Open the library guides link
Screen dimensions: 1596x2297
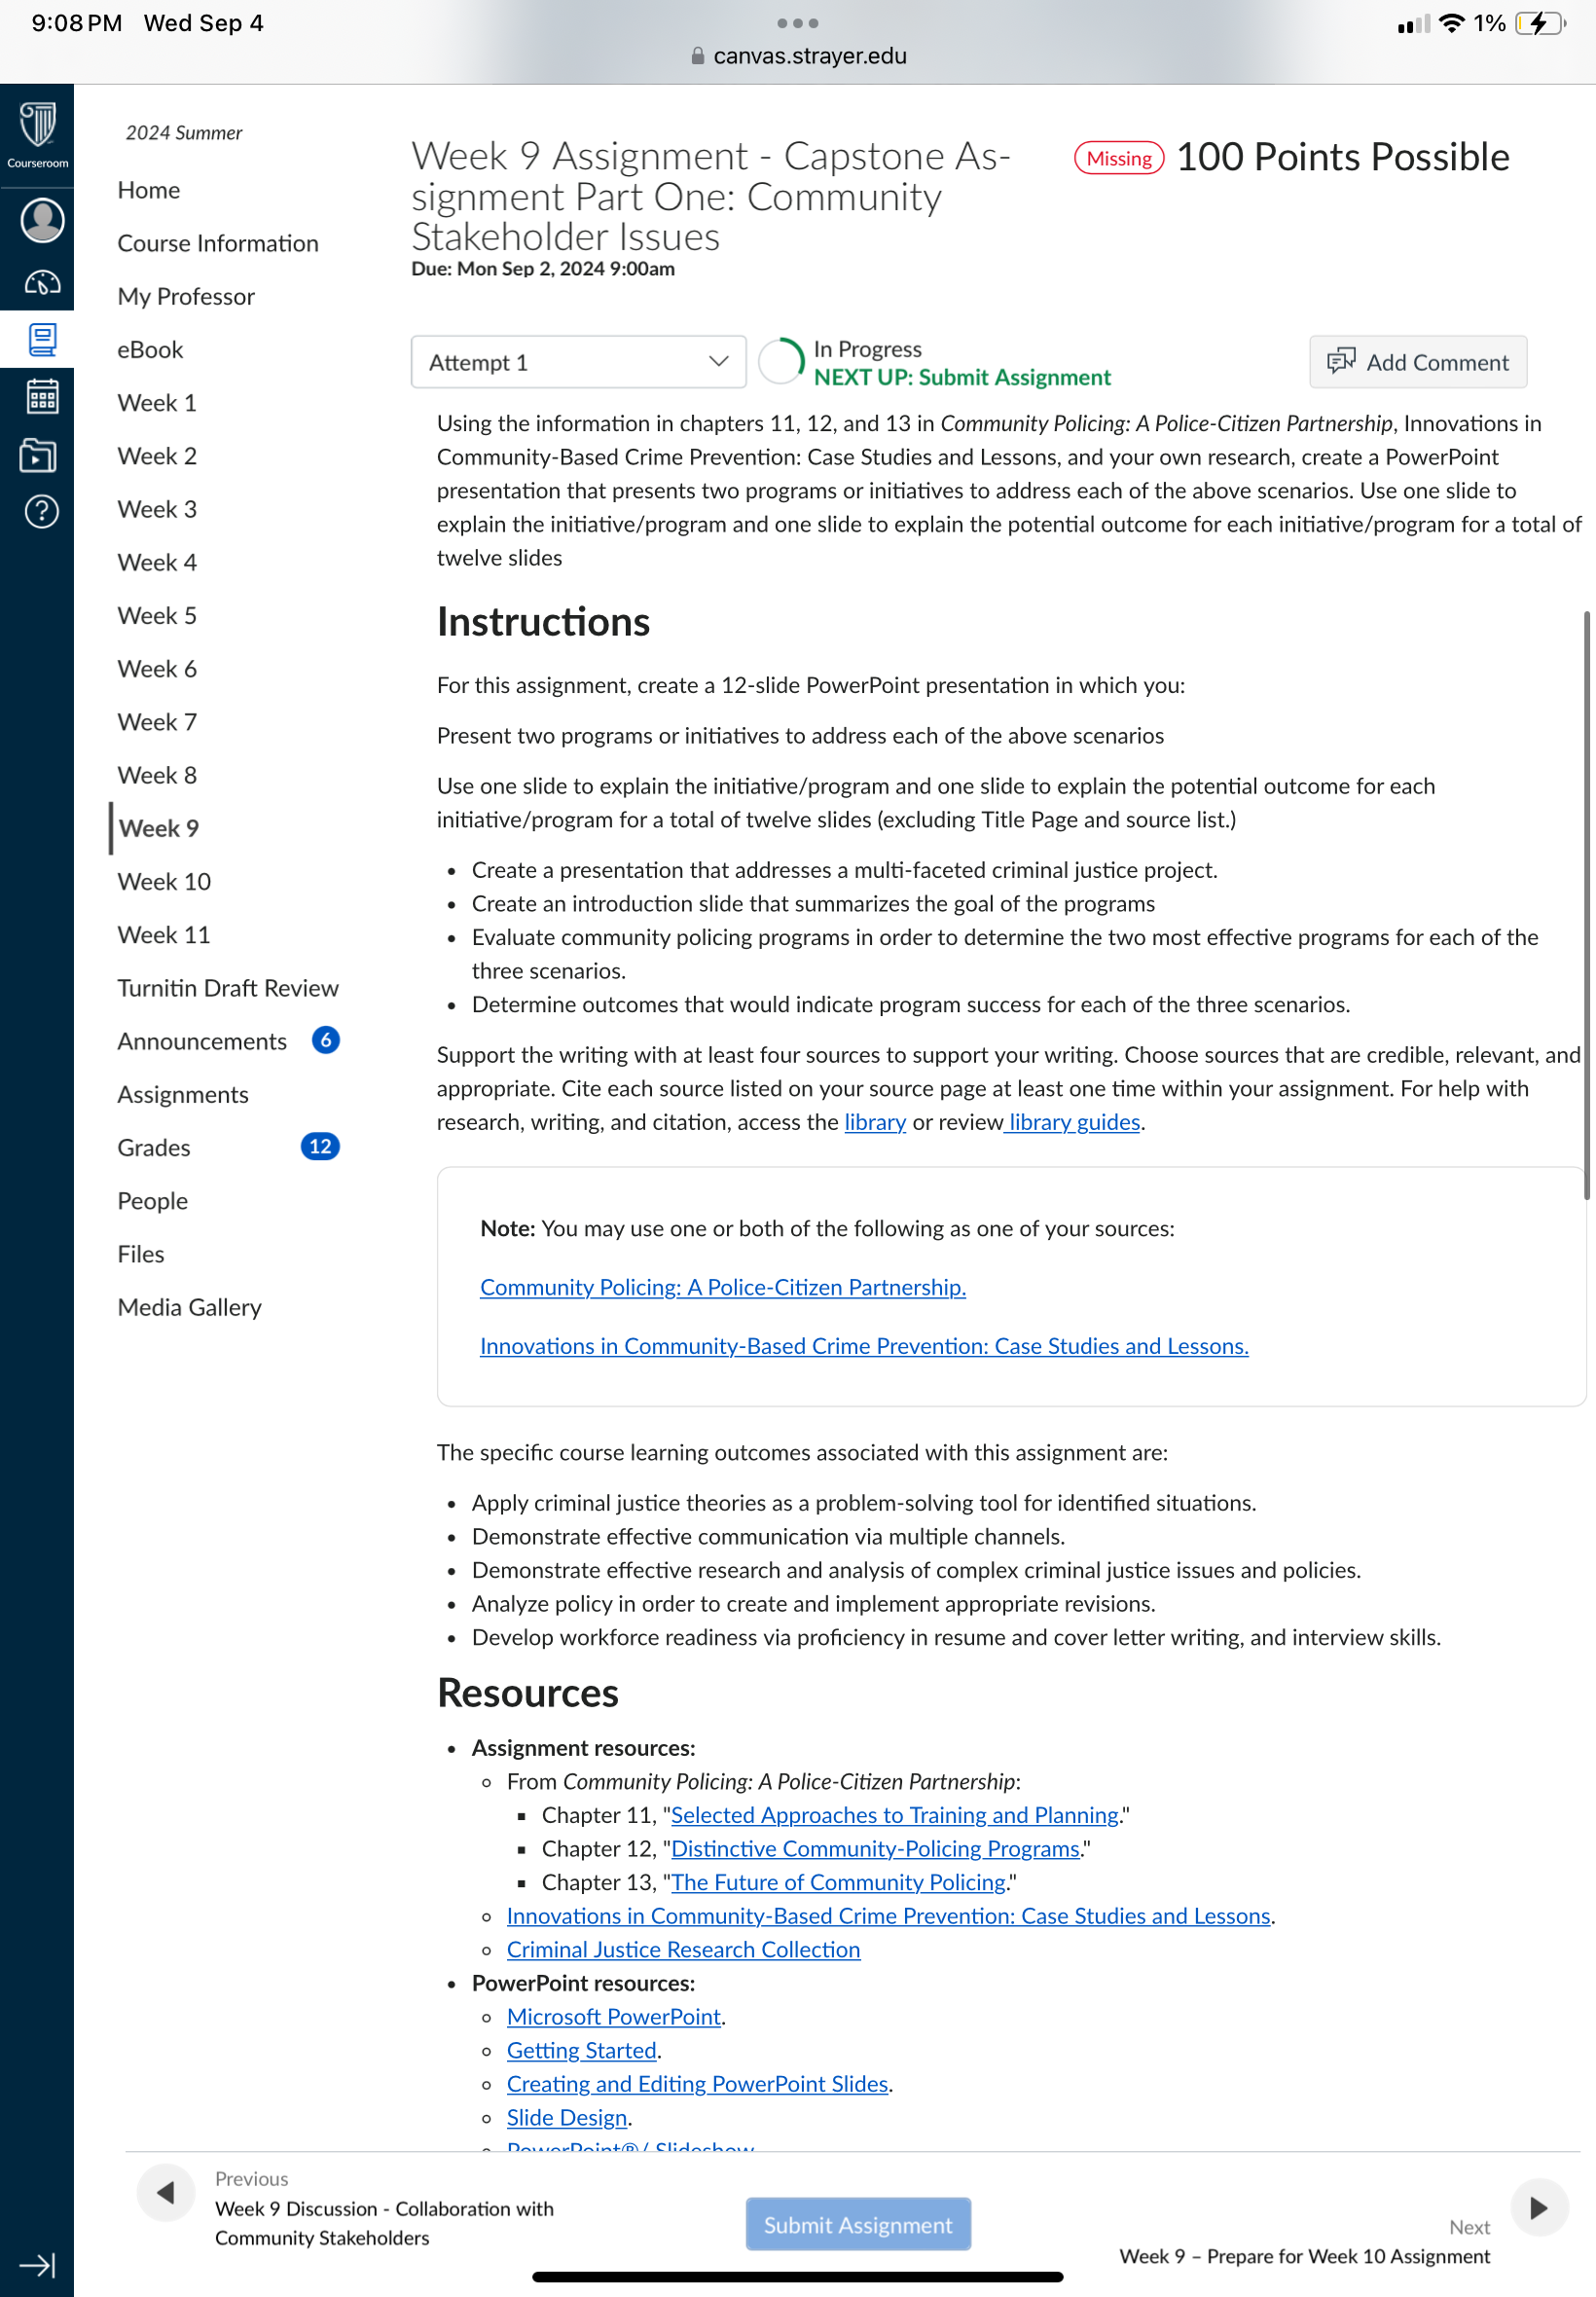tap(1073, 1122)
